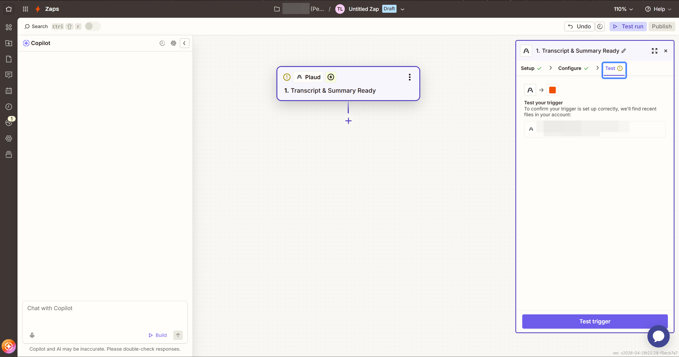Select the Transcript & Summary Ready step card
679x357 pixels.
[348, 84]
